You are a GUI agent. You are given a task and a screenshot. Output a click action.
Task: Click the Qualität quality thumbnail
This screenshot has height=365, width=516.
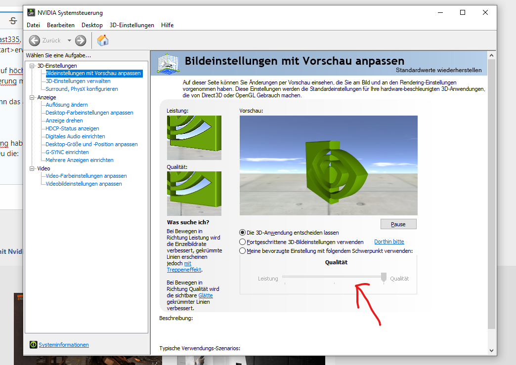[x=194, y=193]
